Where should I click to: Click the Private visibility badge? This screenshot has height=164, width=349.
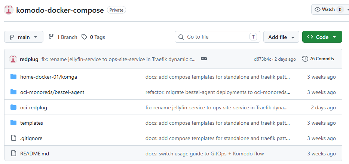click(x=116, y=10)
